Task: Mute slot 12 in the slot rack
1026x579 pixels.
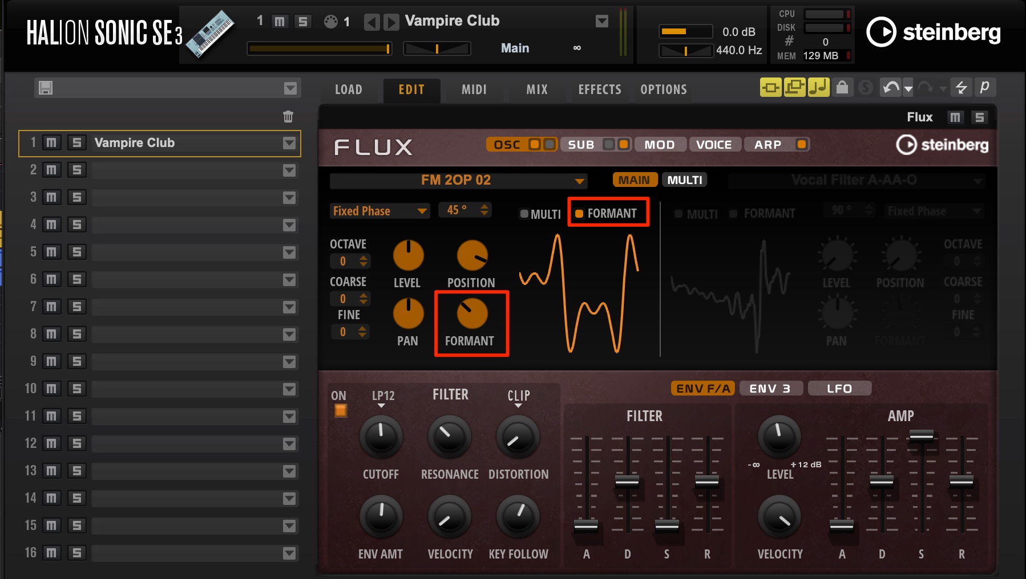Action: (x=51, y=443)
